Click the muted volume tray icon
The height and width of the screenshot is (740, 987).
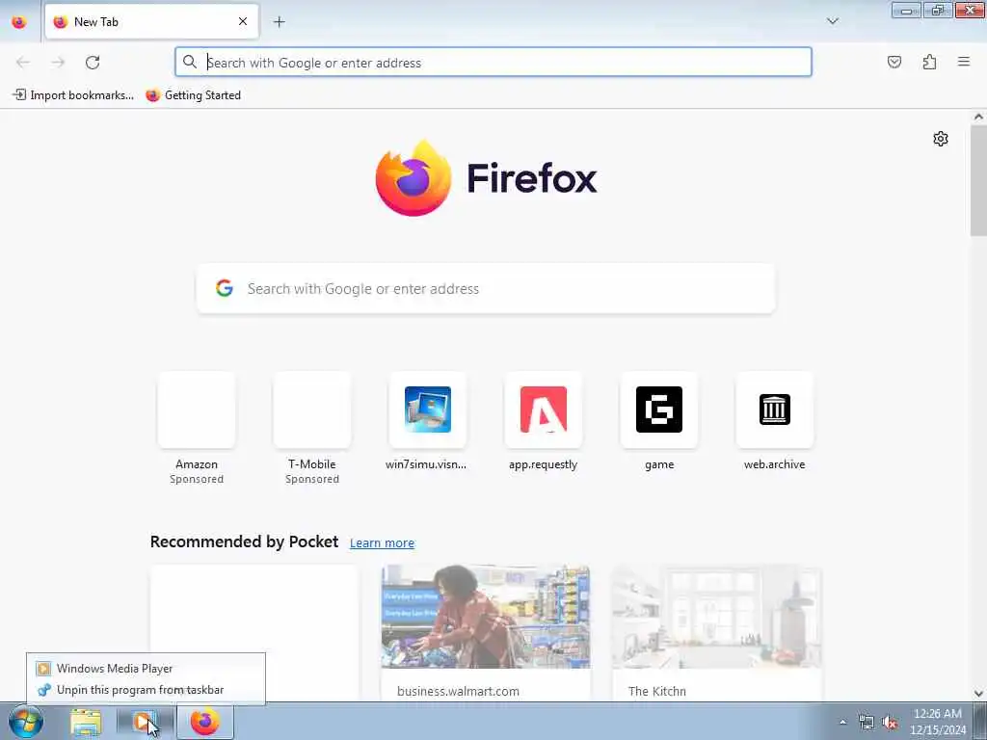pos(890,723)
